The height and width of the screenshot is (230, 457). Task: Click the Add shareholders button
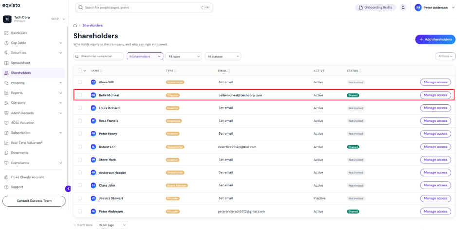coord(435,39)
